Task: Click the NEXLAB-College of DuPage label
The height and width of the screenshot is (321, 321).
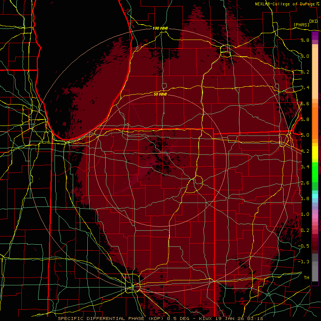Action: coord(285,4)
